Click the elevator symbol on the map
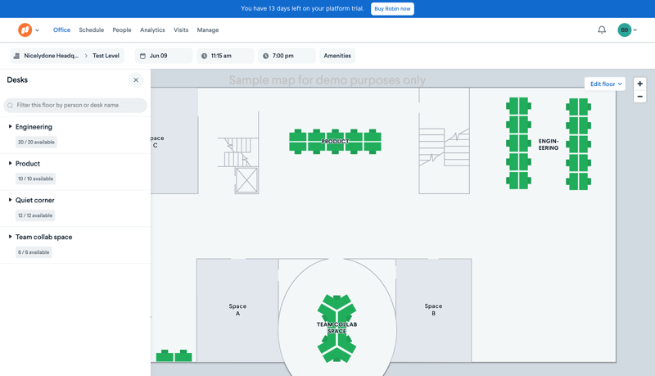 pos(246,180)
